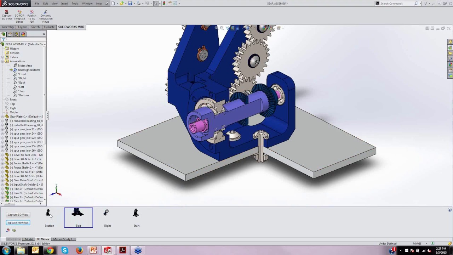Select the Origin tree item
Screen dimensions: 453x255
[x=13, y=112]
